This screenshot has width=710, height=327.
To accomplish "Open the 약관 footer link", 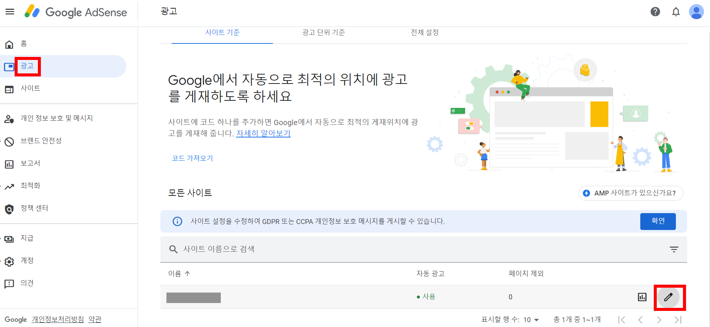I will click(x=95, y=320).
